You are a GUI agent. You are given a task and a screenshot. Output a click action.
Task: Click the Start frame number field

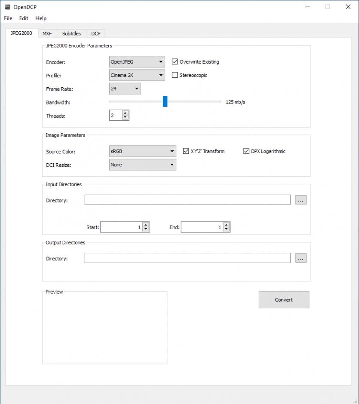121,227
